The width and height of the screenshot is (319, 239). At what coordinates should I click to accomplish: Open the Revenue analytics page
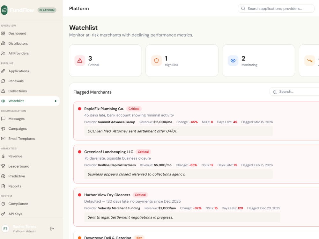pyautogui.click(x=30, y=156)
